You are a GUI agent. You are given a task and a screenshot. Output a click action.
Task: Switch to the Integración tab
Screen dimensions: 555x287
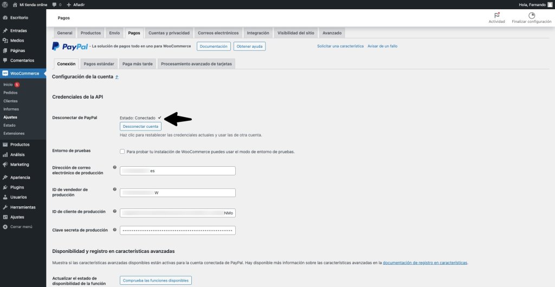click(x=258, y=33)
